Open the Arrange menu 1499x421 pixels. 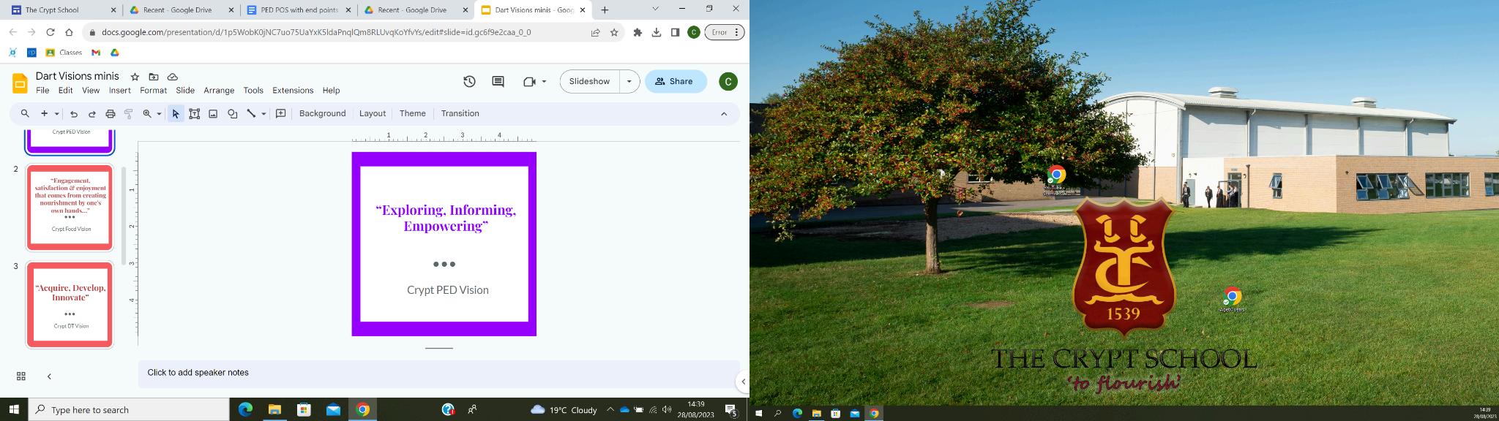click(219, 91)
